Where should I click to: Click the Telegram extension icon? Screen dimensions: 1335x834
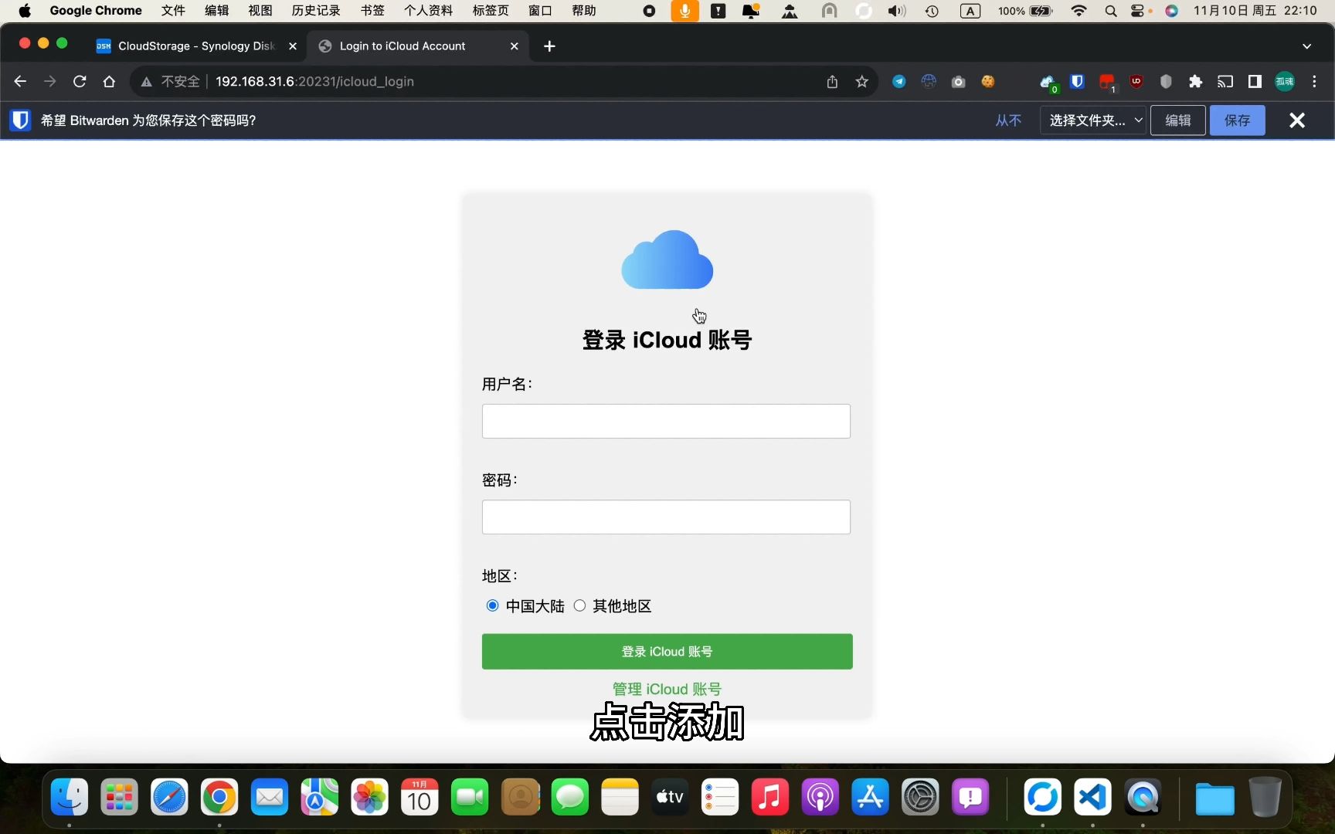click(899, 81)
